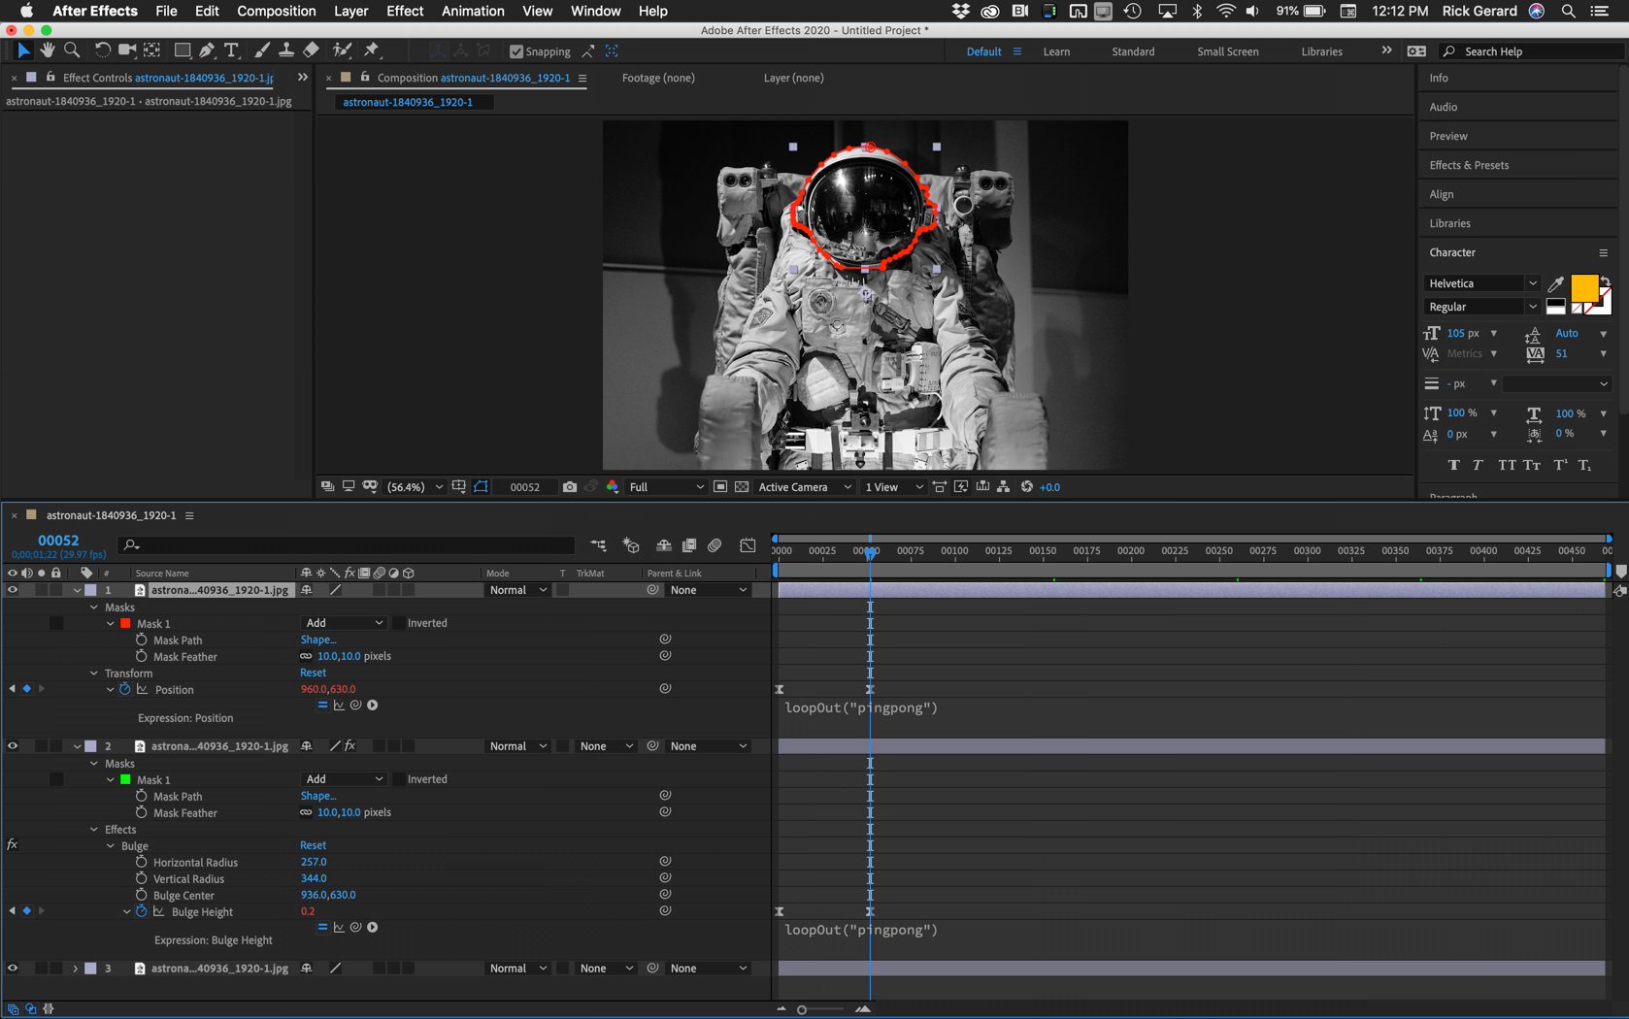Take a snapshot of the composition view
This screenshot has width=1629, height=1019.
[569, 486]
